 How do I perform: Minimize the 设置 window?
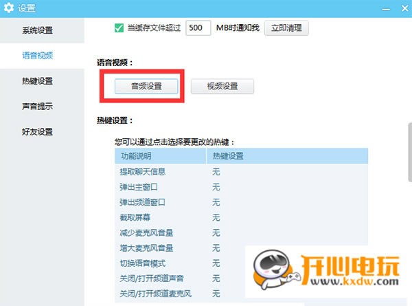386,9
